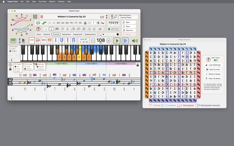Select the Inversion blue down-arrow form

point(56,41)
